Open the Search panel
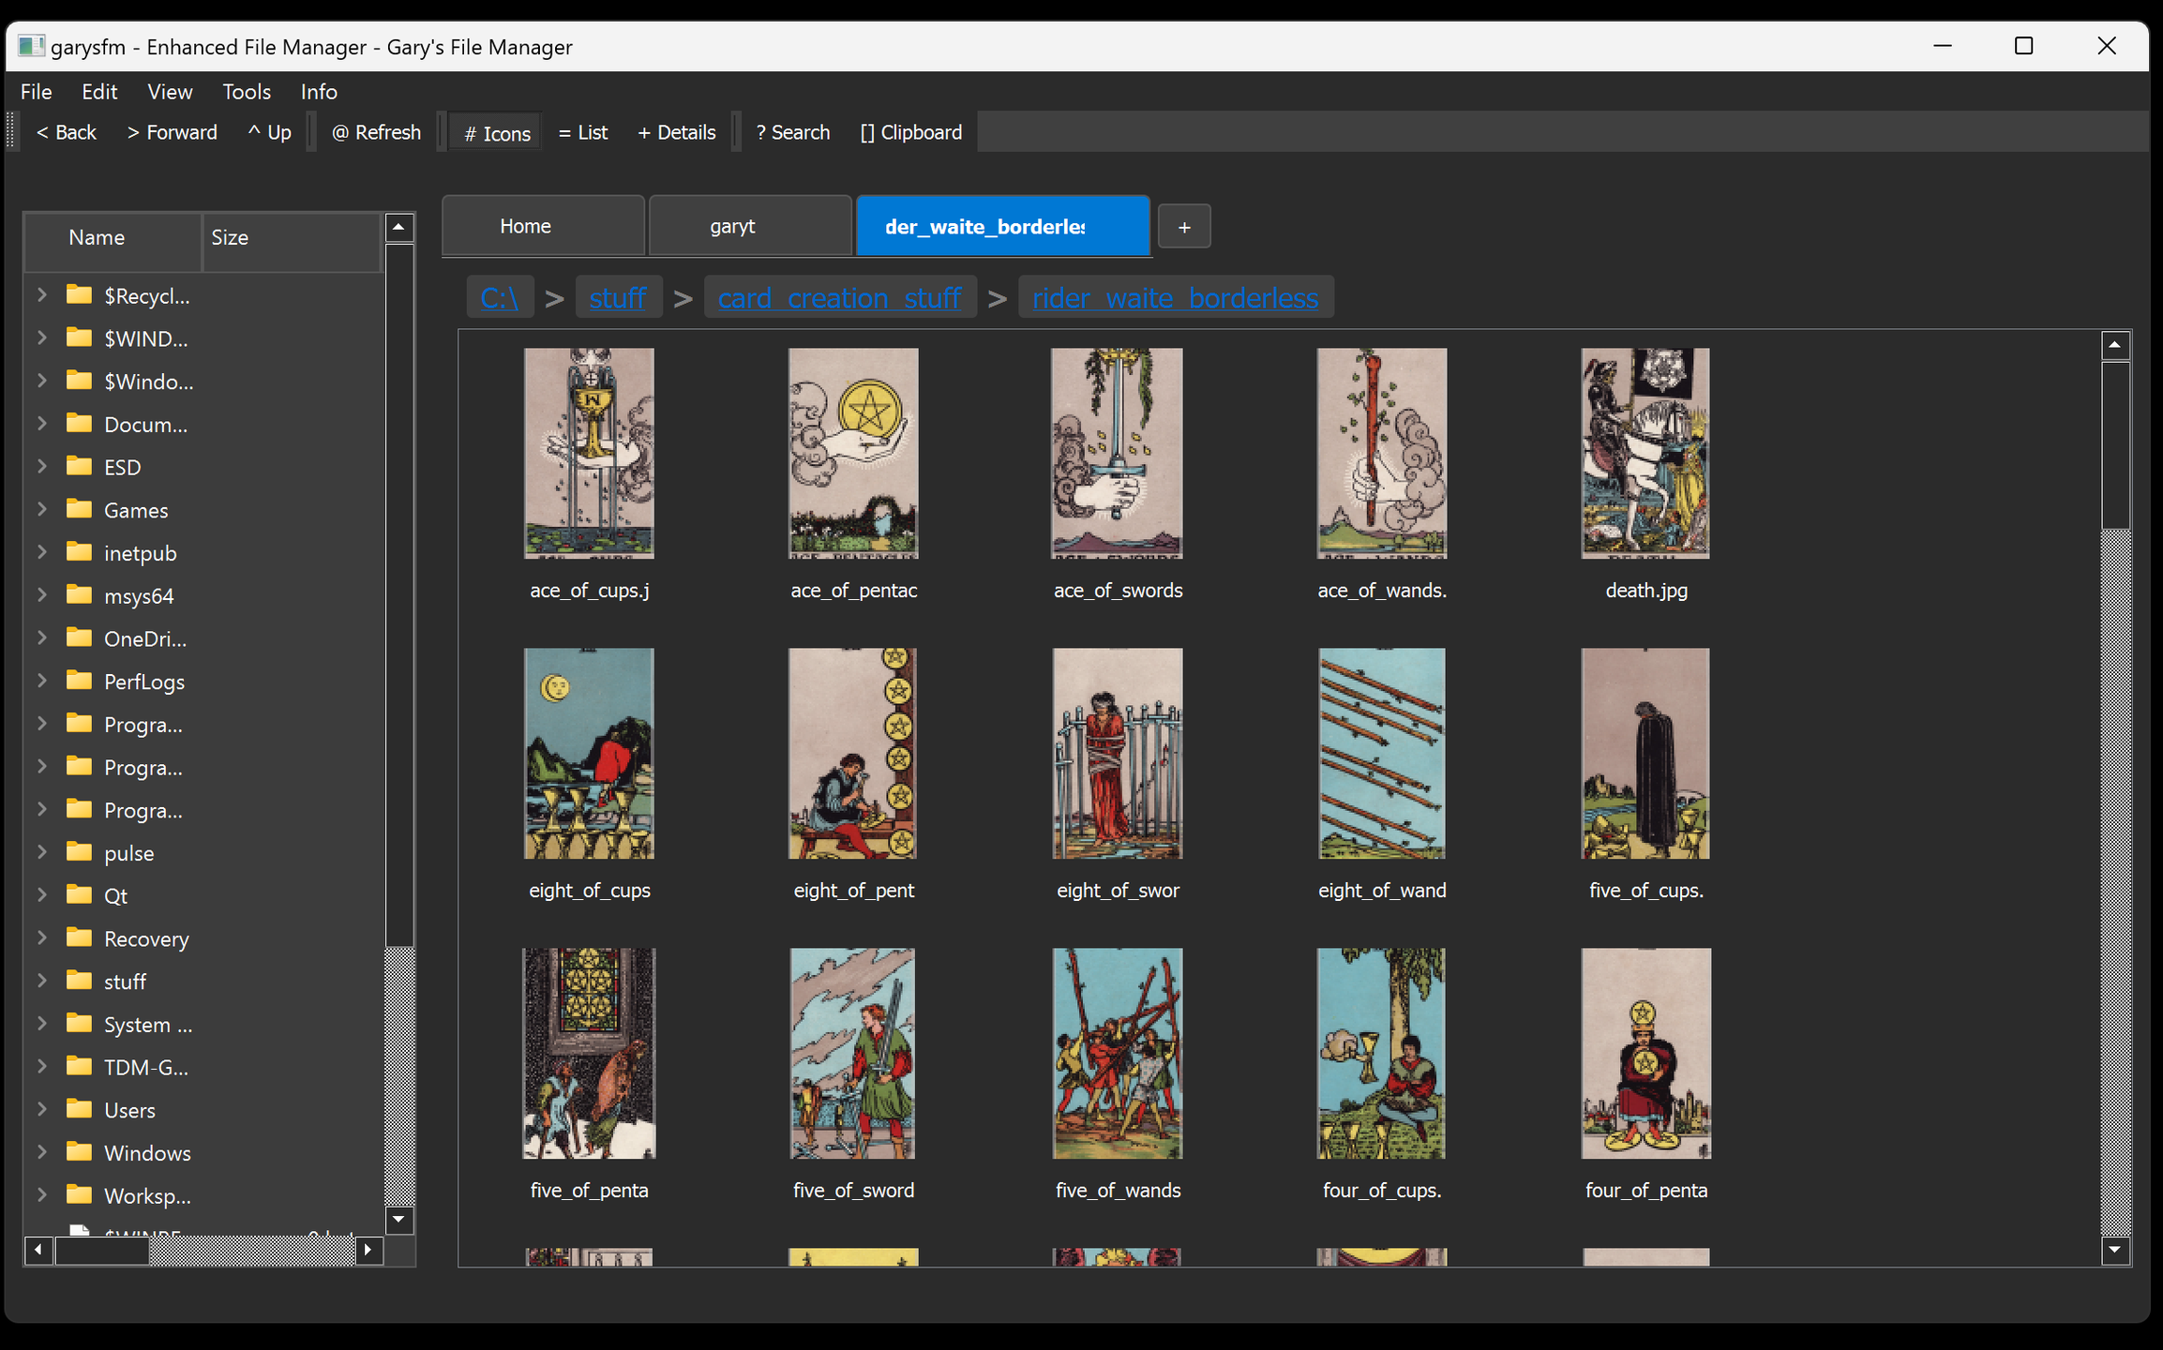 coord(793,132)
